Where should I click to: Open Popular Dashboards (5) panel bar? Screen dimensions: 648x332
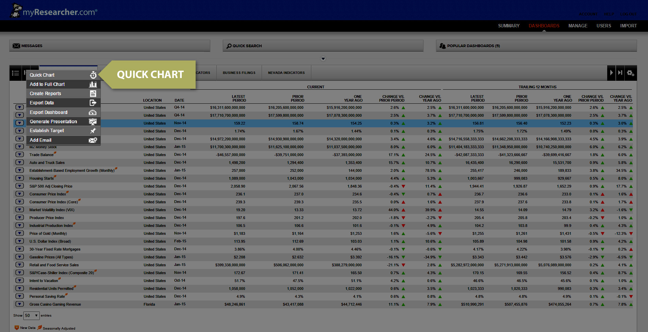click(536, 46)
